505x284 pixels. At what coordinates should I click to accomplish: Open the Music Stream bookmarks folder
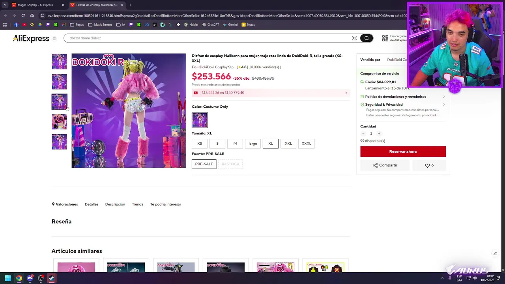point(100,24)
